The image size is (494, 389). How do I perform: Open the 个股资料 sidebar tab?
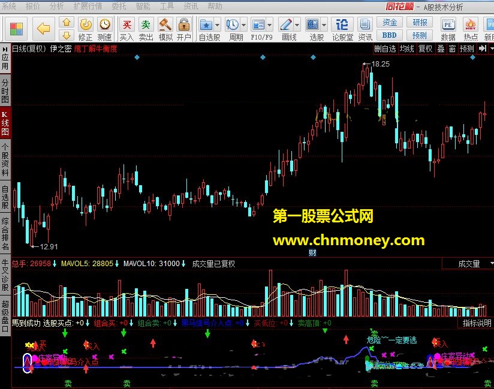click(5, 159)
